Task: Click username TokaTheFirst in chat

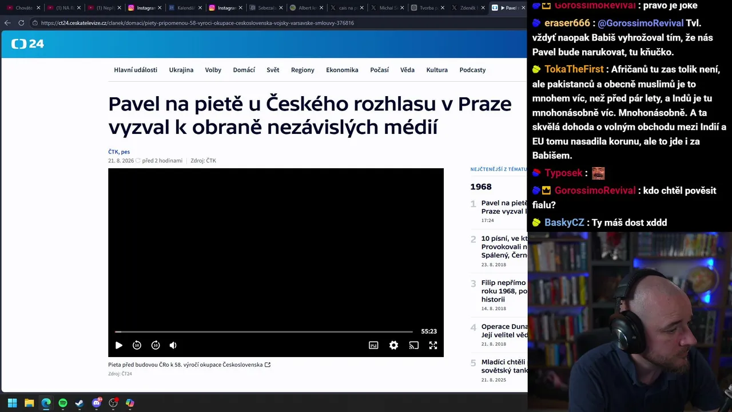Action: (x=574, y=69)
